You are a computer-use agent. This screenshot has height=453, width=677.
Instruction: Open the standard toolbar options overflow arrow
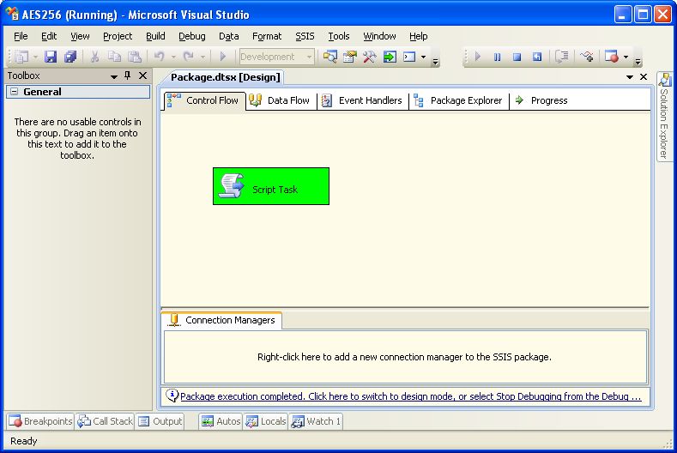pos(436,62)
